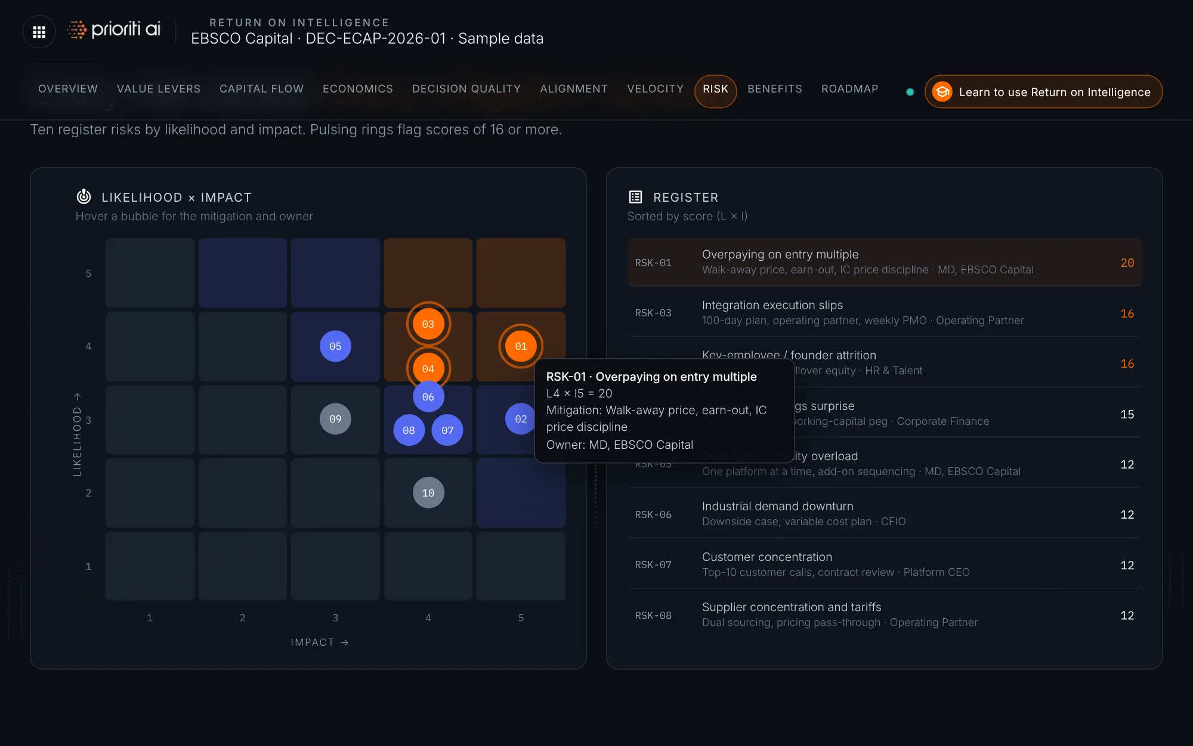The width and height of the screenshot is (1193, 746).
Task: Select risk bubble 10 on the matrix
Action: coord(428,493)
